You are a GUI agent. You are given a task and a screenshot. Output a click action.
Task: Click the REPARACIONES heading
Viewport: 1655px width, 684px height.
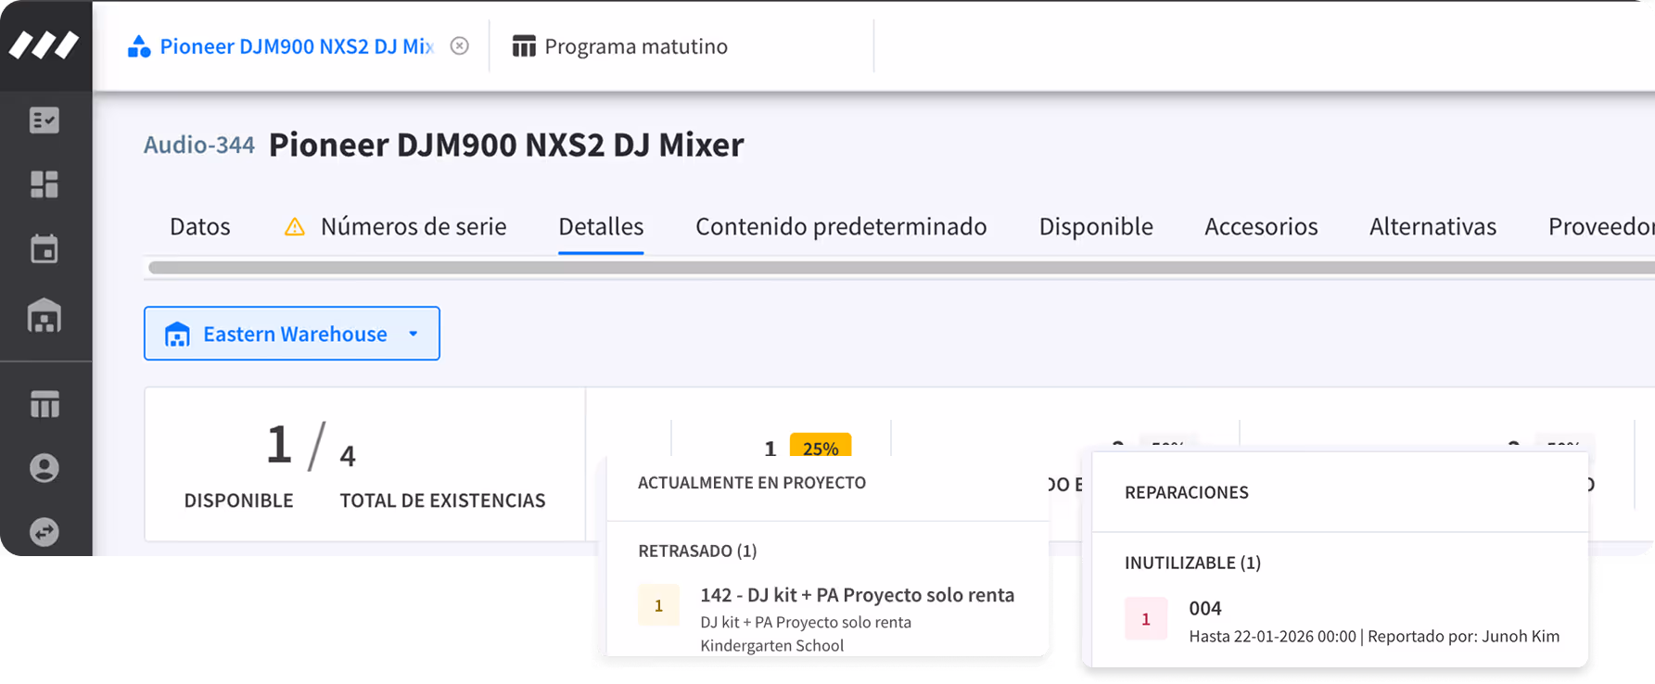[1187, 492]
